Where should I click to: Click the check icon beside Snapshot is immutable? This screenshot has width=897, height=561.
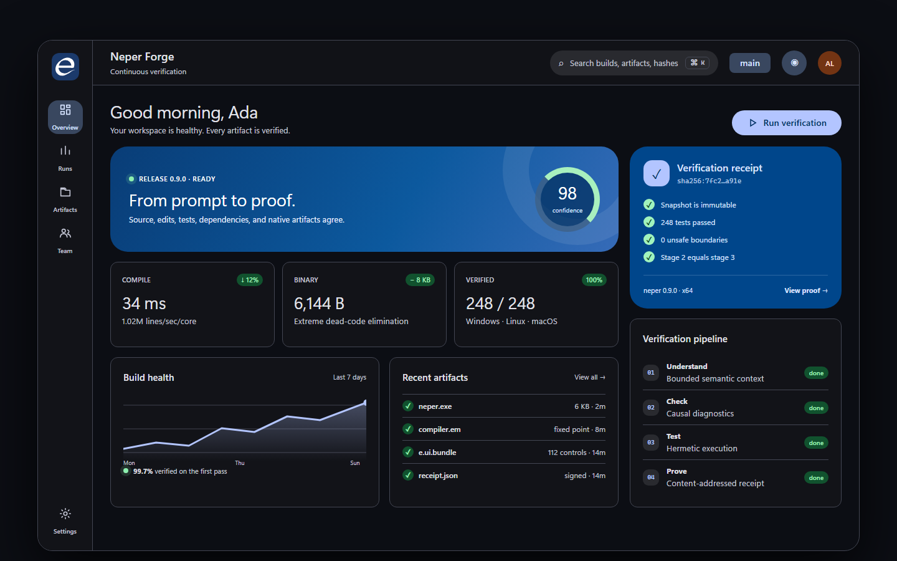[649, 204]
